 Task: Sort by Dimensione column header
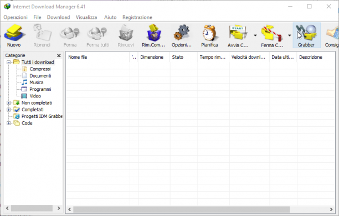[x=154, y=57]
